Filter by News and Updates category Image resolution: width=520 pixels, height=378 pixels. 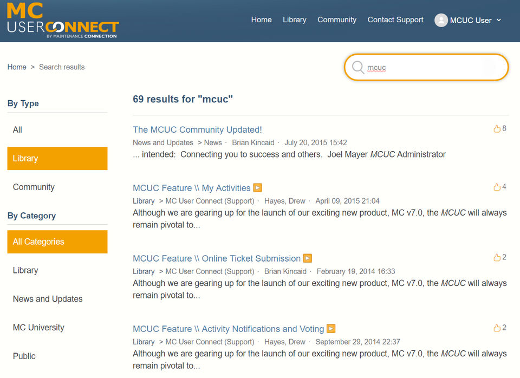pos(57,299)
